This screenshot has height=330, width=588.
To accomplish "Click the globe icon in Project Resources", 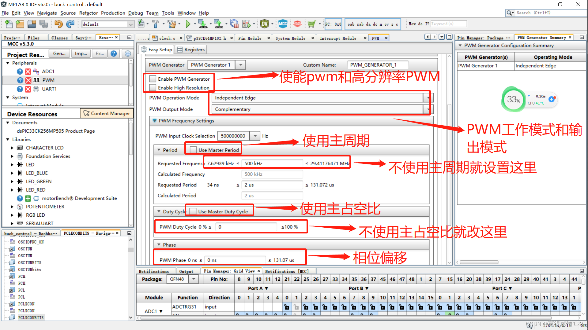I will click(x=128, y=53).
